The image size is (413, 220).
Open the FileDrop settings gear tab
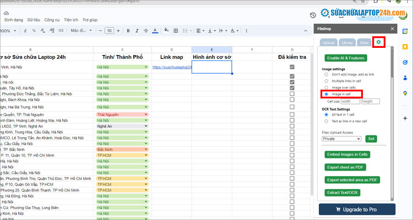click(x=378, y=42)
